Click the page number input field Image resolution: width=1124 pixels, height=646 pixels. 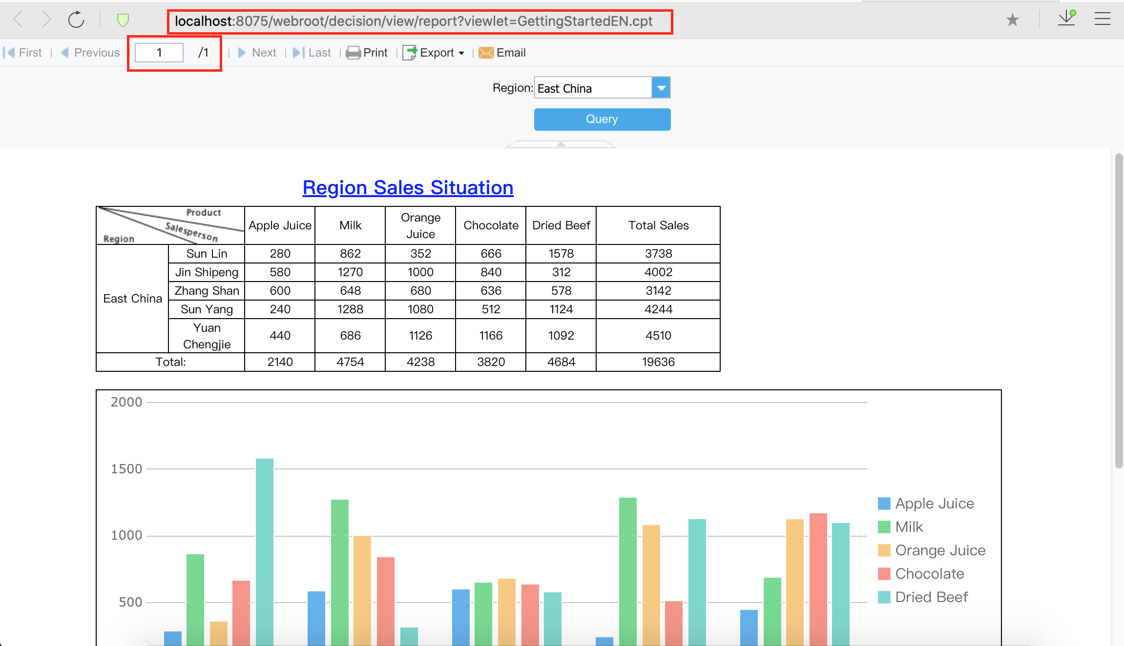pyautogui.click(x=159, y=52)
